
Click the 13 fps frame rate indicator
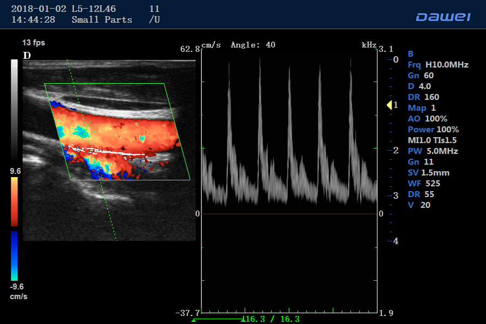pos(34,43)
